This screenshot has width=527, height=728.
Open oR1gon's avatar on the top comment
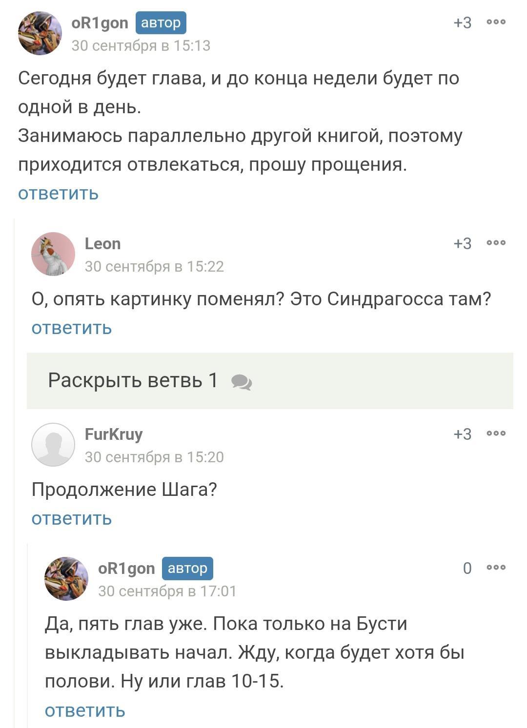click(40, 34)
